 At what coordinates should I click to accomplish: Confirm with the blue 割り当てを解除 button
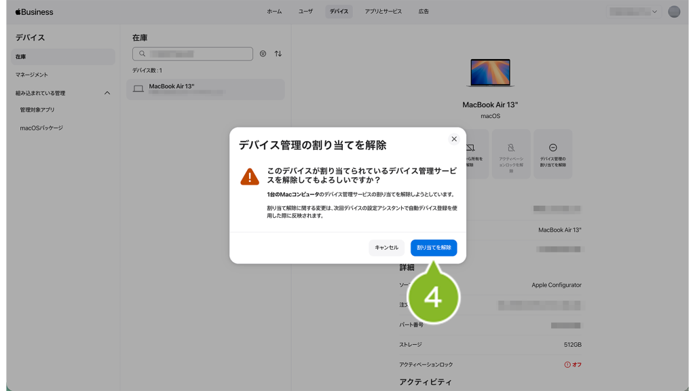click(x=434, y=248)
